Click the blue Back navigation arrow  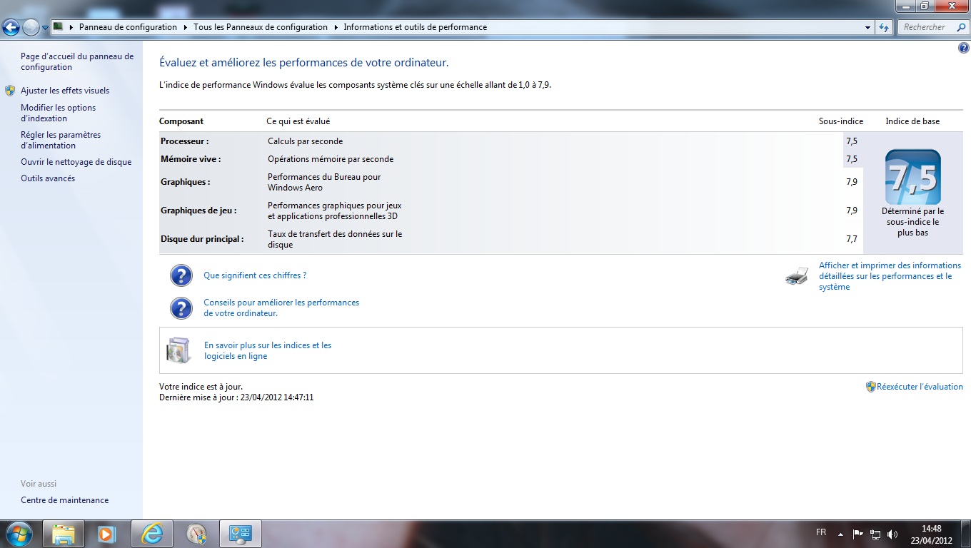11,28
